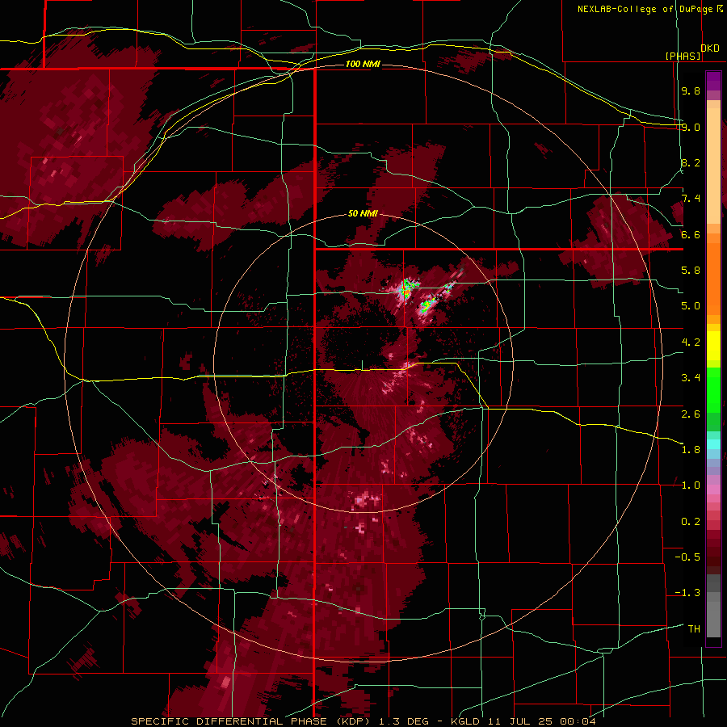Click the [PHAS] units label
This screenshot has height=727, width=727.
(x=683, y=56)
